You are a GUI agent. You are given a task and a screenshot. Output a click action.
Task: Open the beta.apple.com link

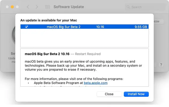coord(96,83)
